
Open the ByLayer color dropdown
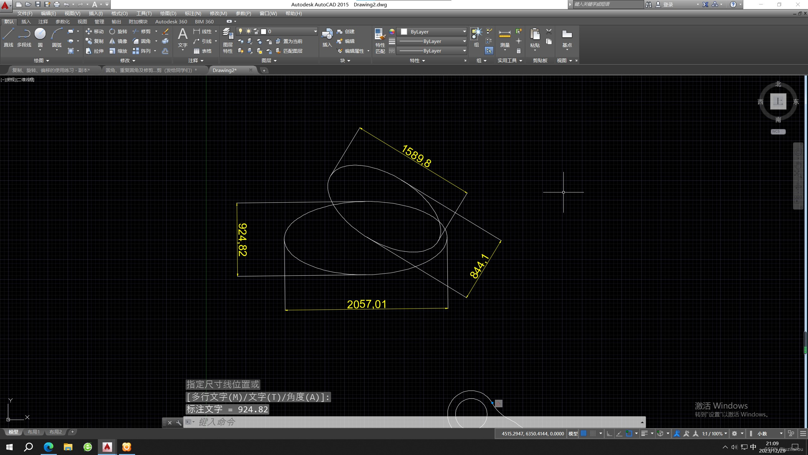(464, 32)
